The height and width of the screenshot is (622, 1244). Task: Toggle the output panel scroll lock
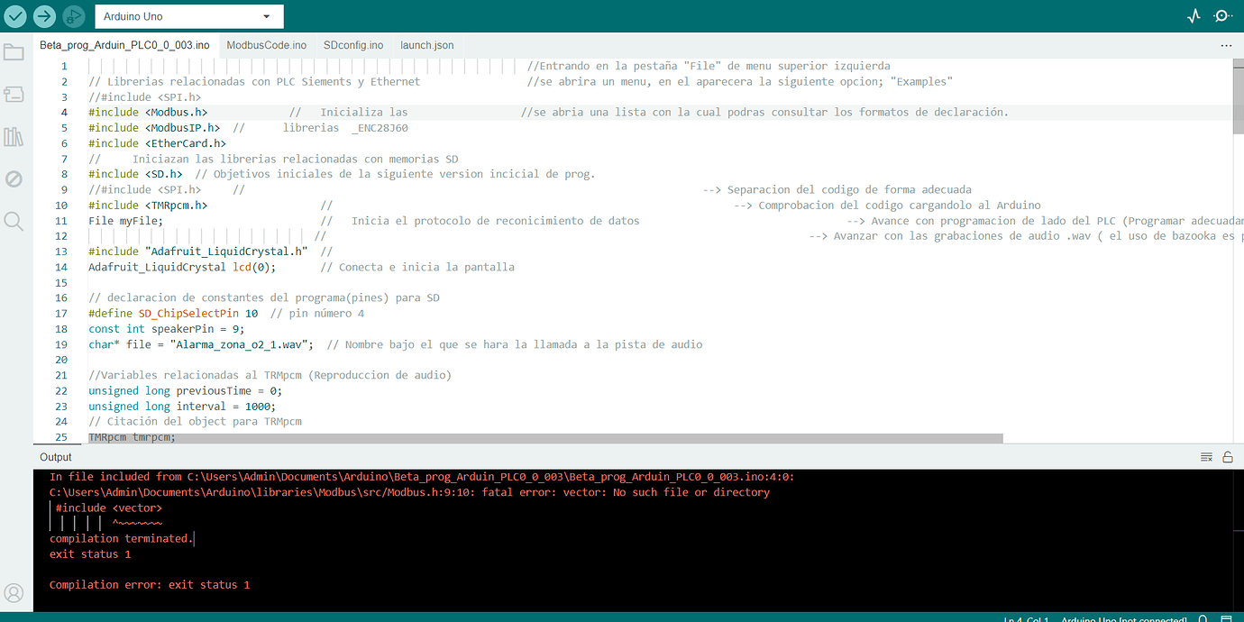[x=1228, y=457]
